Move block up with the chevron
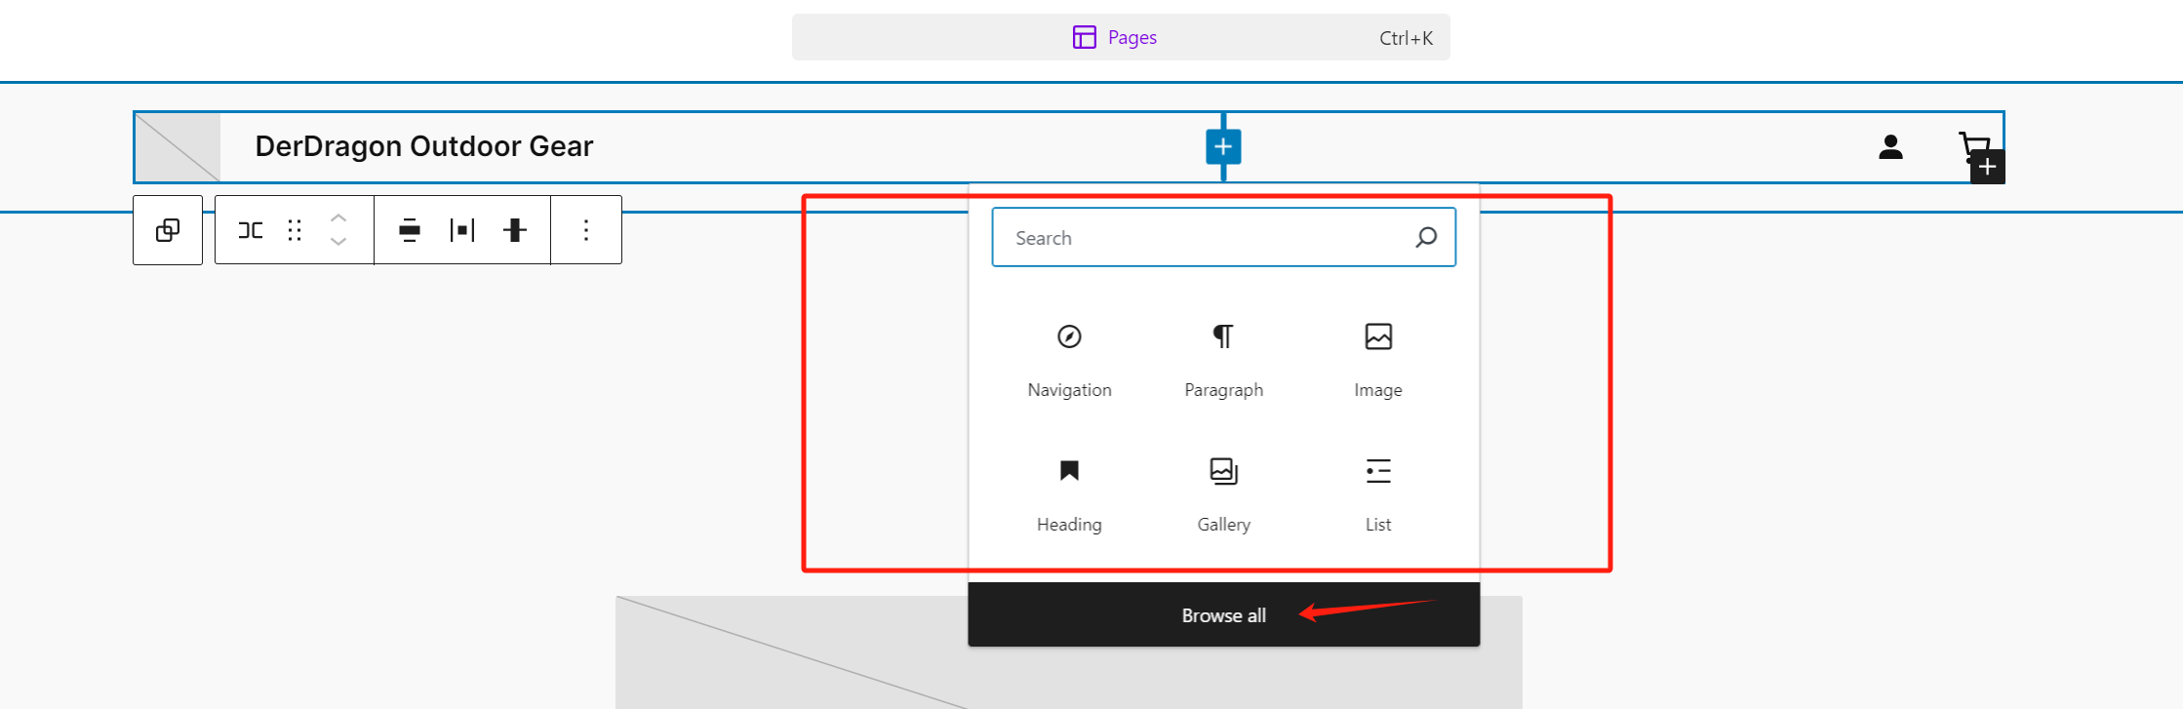The image size is (2183, 709). click(338, 218)
